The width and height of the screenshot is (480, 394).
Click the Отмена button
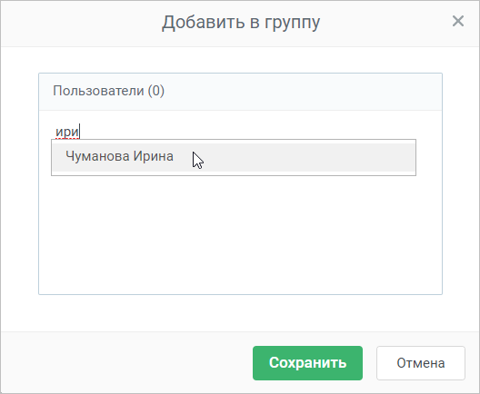(421, 363)
